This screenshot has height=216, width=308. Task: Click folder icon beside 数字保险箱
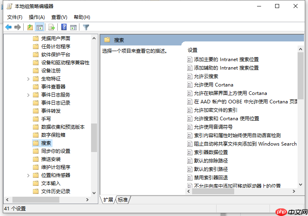click(36, 135)
